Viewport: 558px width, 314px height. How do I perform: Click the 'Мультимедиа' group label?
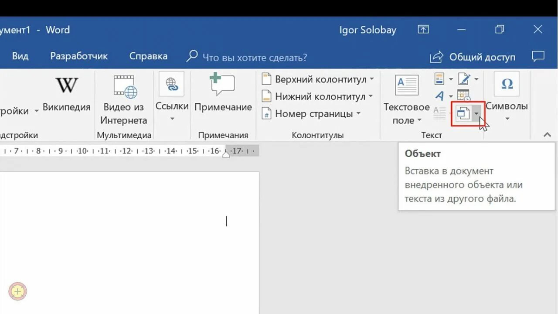click(x=124, y=135)
